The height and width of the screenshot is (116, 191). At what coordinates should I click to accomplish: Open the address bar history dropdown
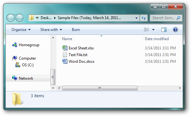(x=136, y=18)
